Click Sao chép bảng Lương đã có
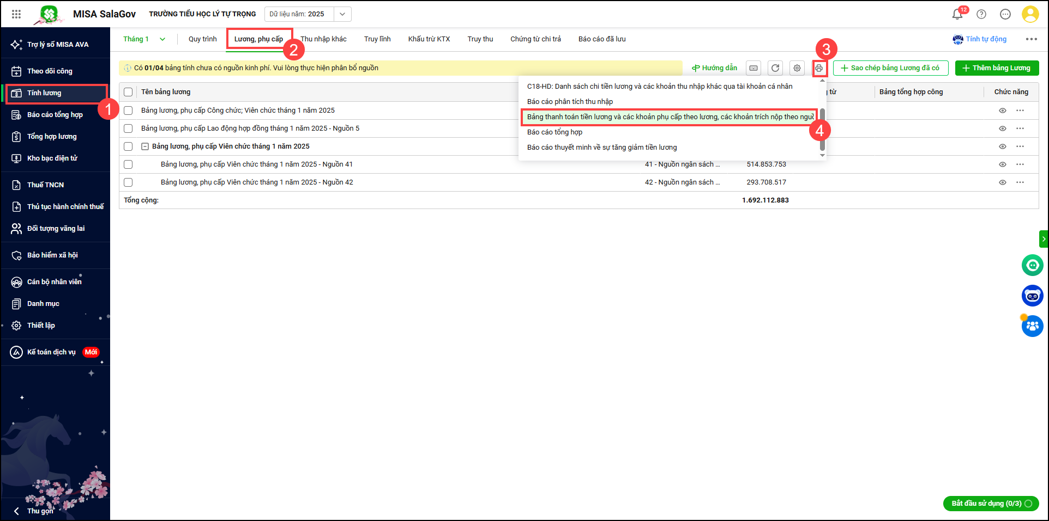 click(x=890, y=68)
